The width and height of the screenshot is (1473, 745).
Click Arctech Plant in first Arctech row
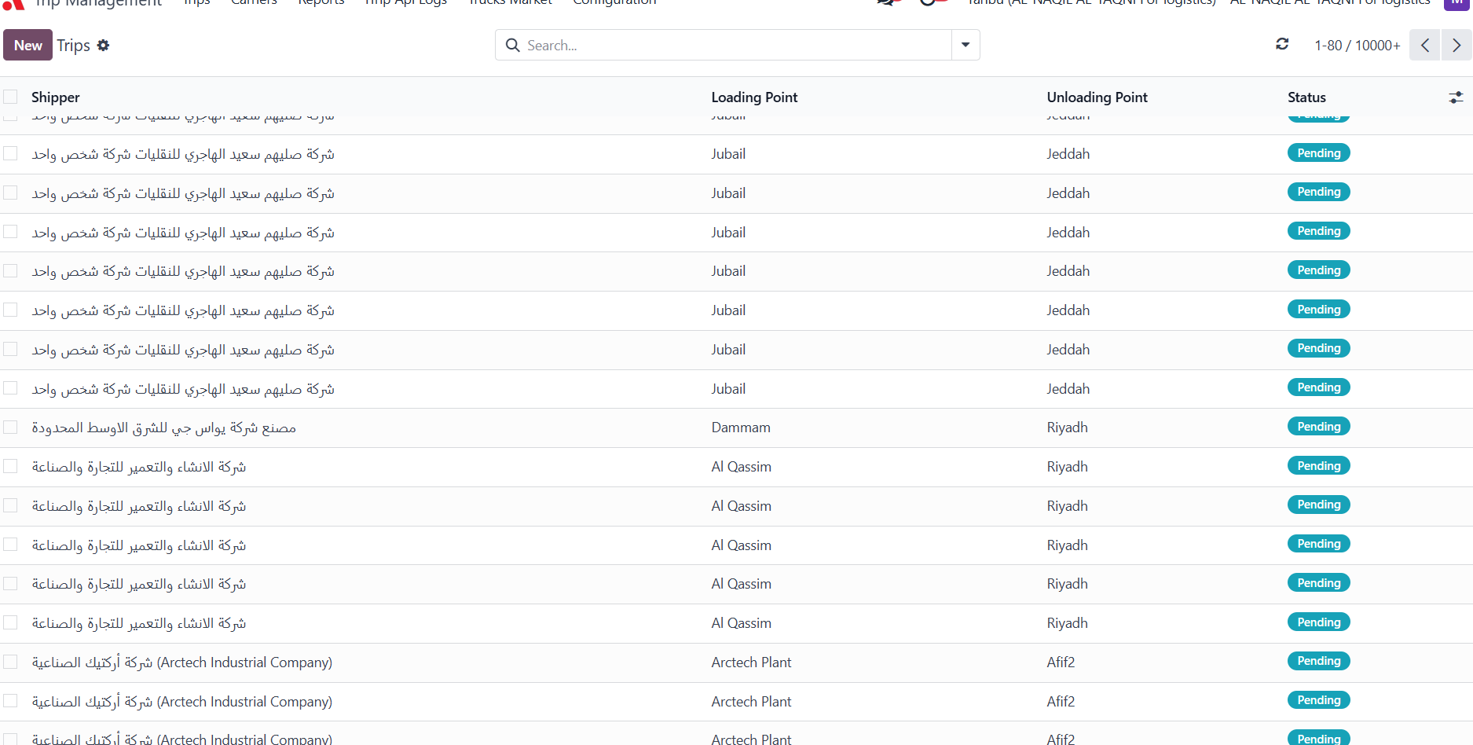tap(751, 662)
